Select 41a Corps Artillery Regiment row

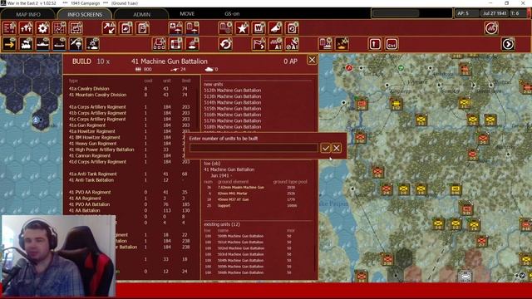[x=131, y=107]
